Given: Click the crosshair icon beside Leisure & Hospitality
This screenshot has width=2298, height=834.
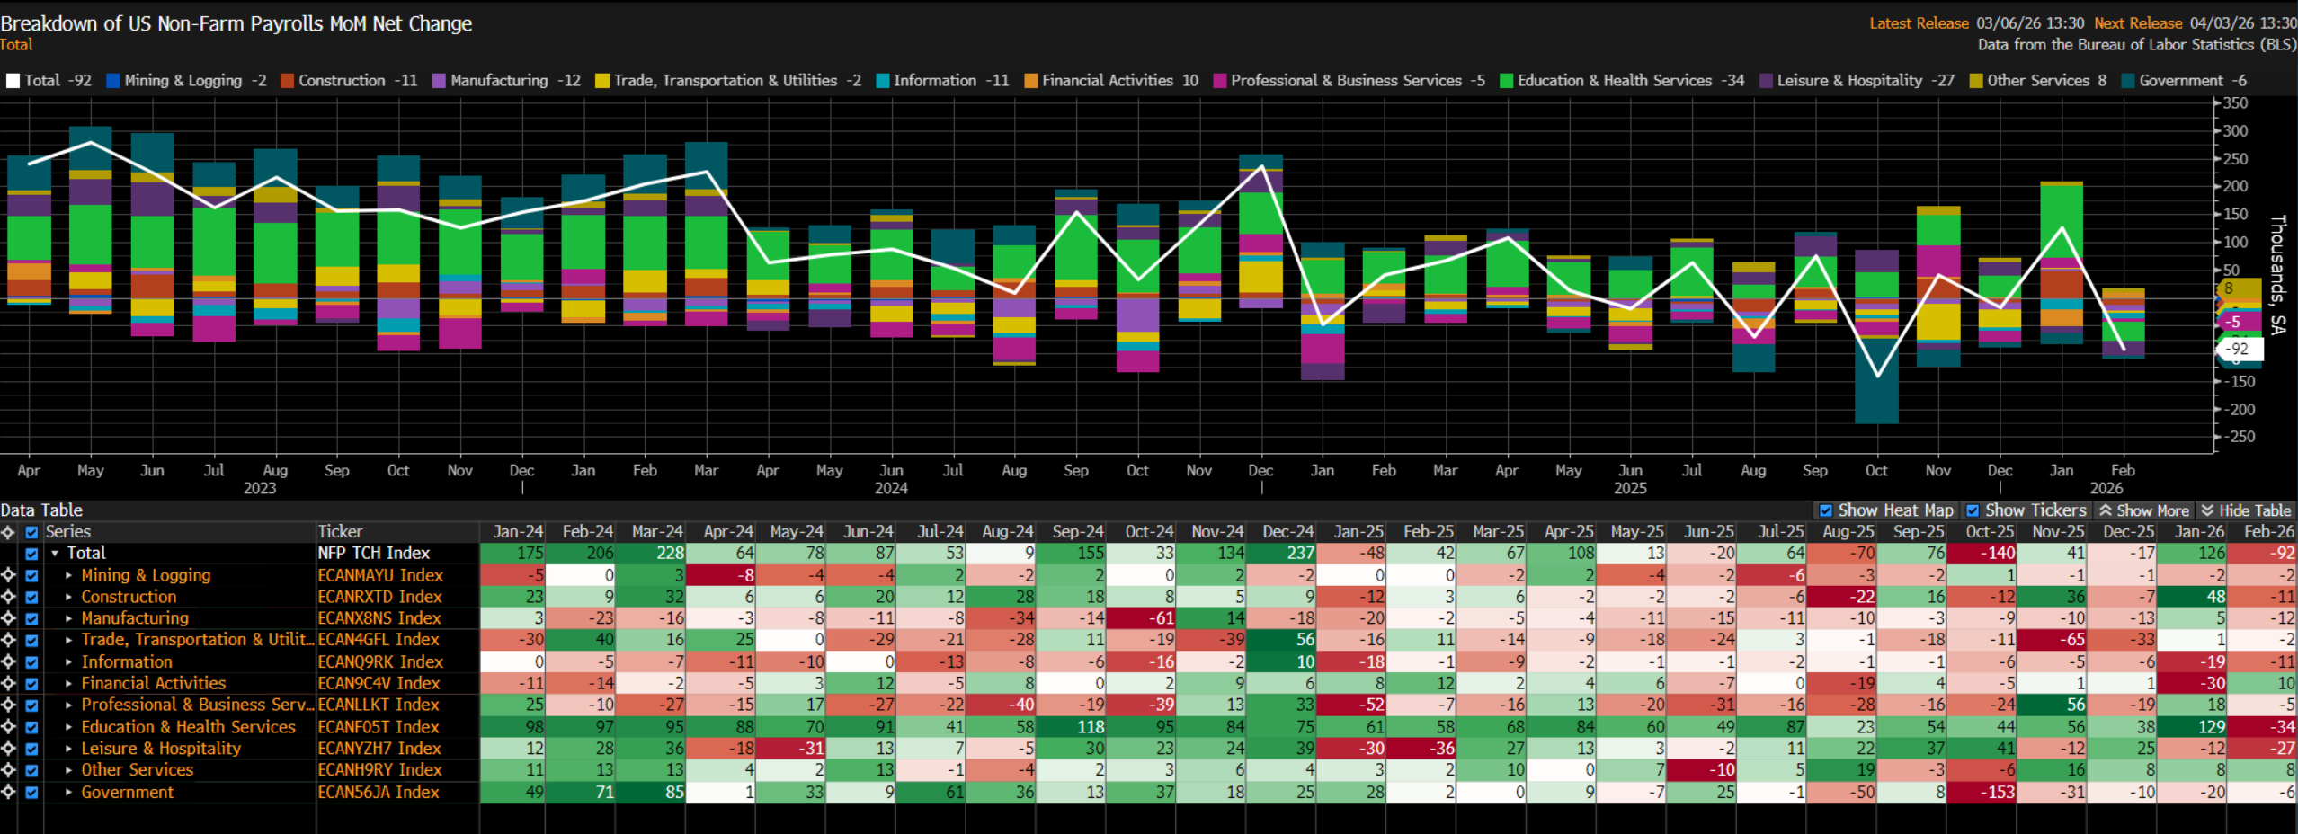Looking at the screenshot, I should tap(8, 749).
